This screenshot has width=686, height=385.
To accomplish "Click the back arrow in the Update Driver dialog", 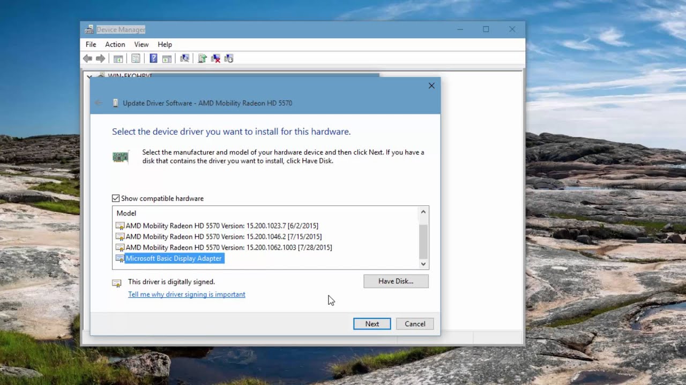I will (99, 103).
